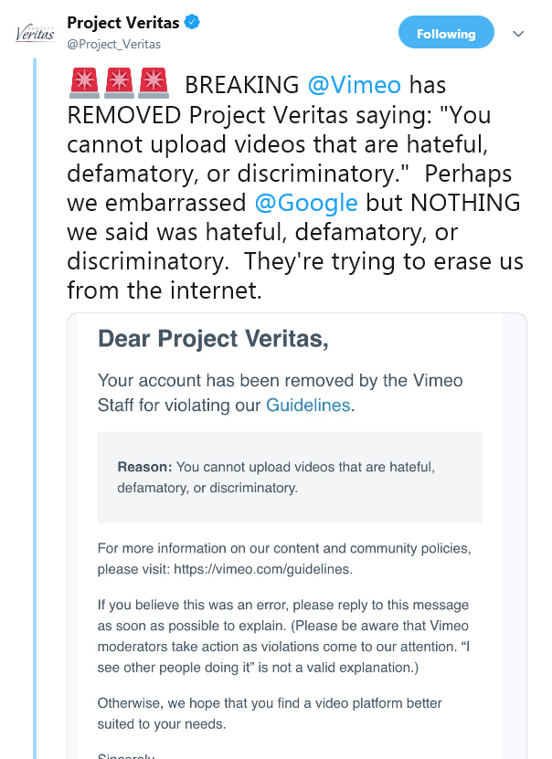
Task: Click the blue verified checkmark badge
Action: (x=193, y=22)
